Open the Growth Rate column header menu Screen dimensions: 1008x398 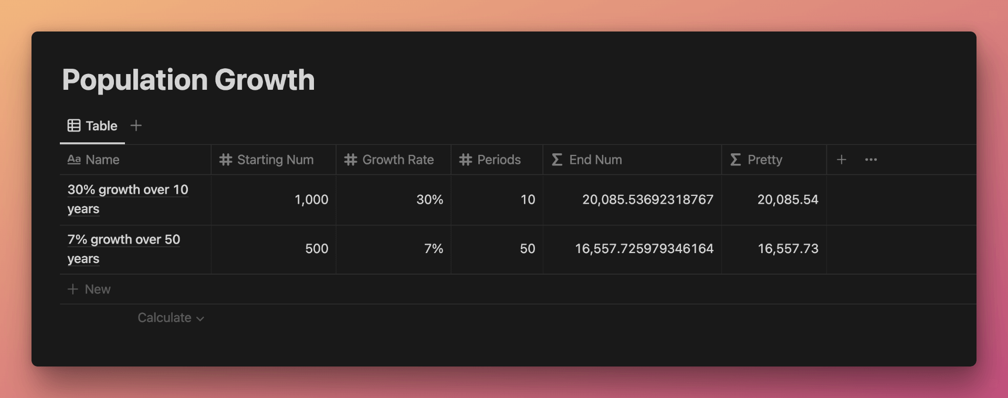coord(393,160)
